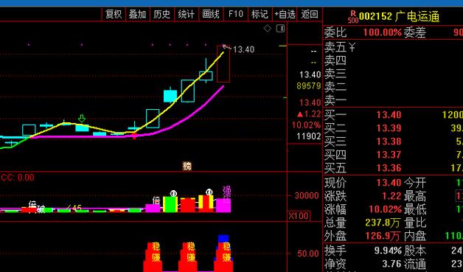
Task: Open the F10 company information
Action: [x=236, y=14]
